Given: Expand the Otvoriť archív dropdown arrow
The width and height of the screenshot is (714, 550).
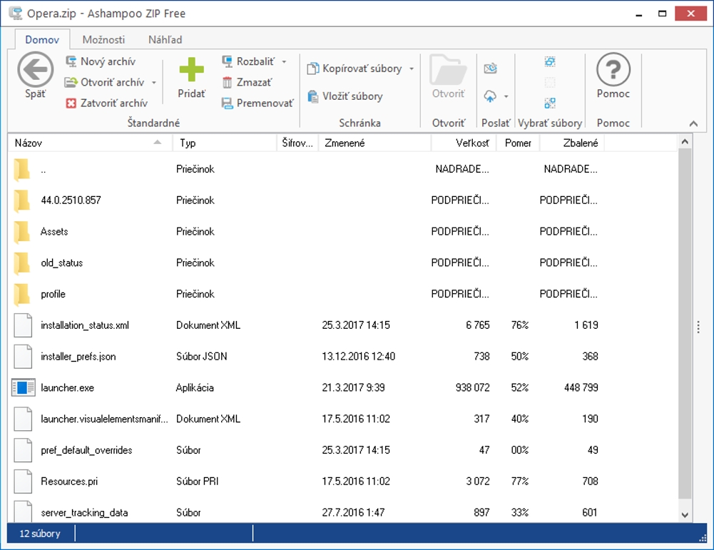Looking at the screenshot, I should [153, 83].
